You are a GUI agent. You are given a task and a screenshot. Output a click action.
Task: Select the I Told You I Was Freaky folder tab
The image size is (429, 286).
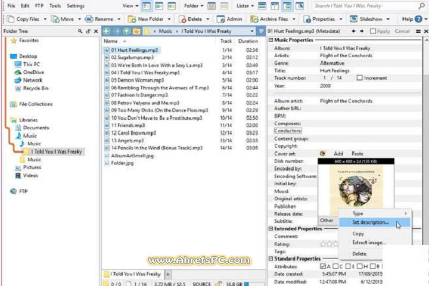(x=133, y=274)
